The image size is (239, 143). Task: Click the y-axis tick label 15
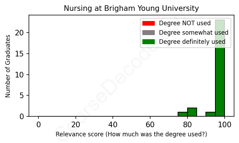[x=20, y=54]
